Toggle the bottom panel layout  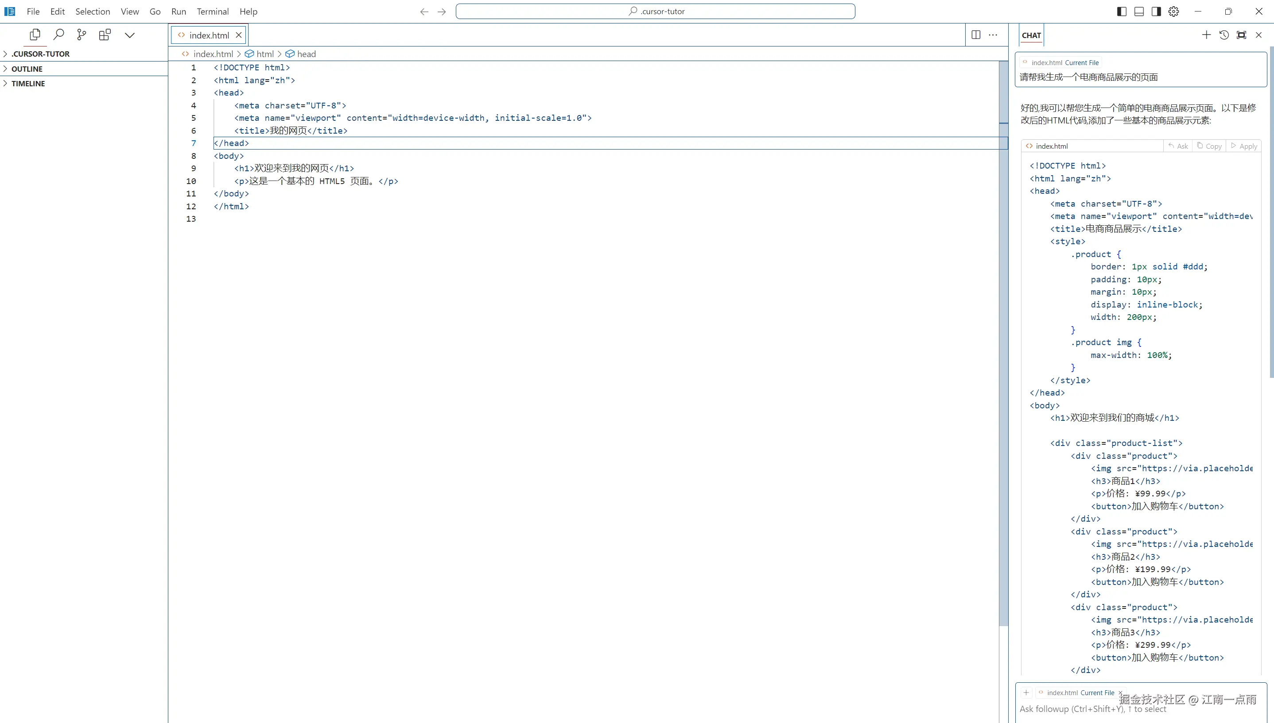(1139, 12)
